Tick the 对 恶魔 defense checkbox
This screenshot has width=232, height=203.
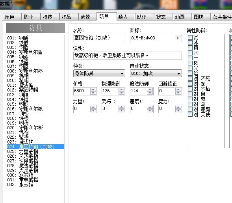190,109
